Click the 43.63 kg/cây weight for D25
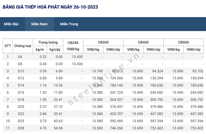The width and height of the screenshot is (206, 134). click(x=58, y=121)
